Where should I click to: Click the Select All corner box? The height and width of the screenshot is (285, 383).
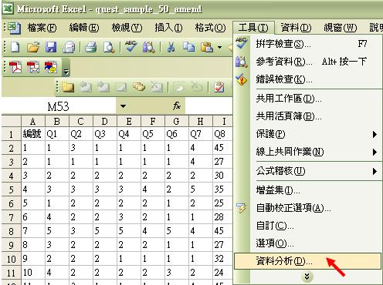[11, 121]
